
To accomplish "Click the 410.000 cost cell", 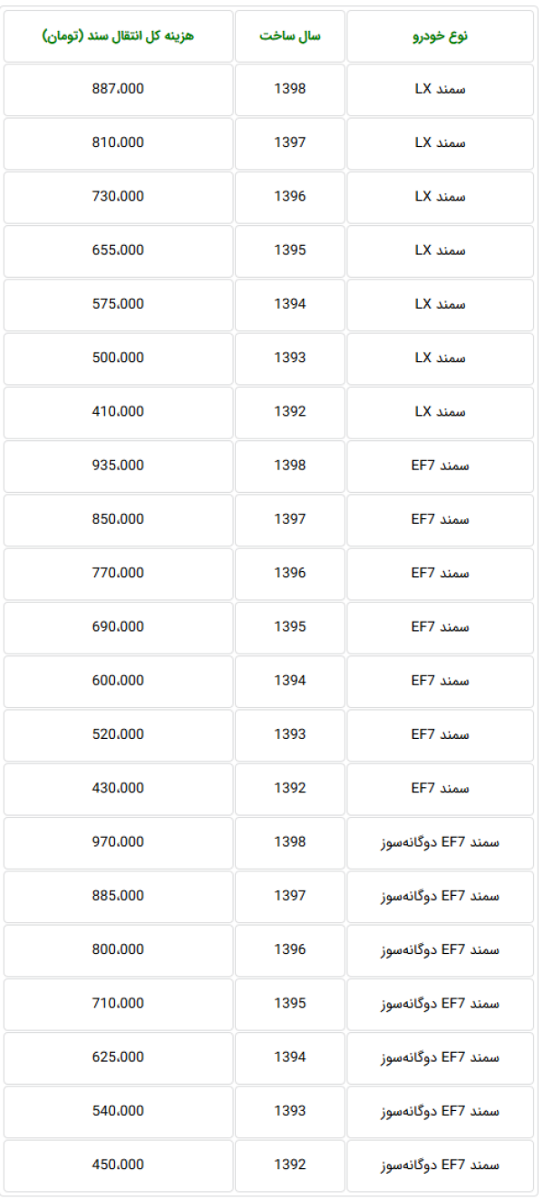I will point(118,412).
